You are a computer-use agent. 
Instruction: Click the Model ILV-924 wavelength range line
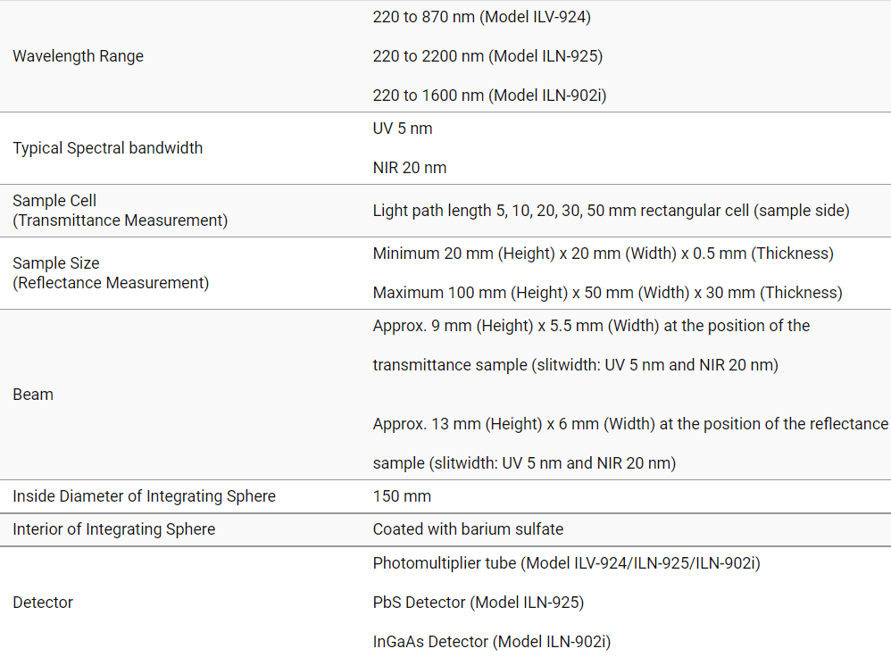click(x=481, y=17)
